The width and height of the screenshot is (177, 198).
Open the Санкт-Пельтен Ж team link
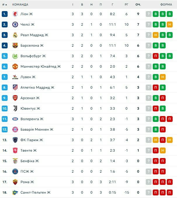tap(35, 192)
